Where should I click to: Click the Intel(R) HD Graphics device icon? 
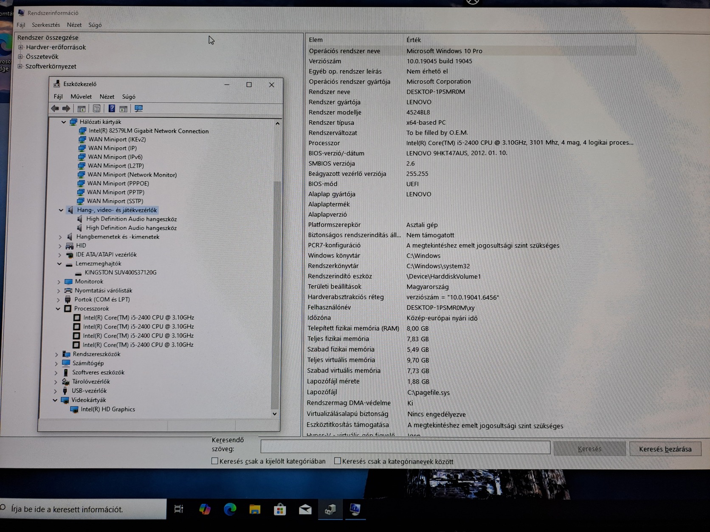point(74,409)
